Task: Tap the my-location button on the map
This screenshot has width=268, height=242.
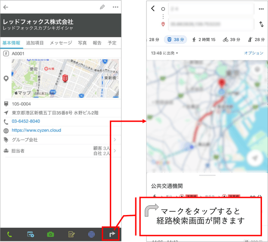Action: point(255,158)
